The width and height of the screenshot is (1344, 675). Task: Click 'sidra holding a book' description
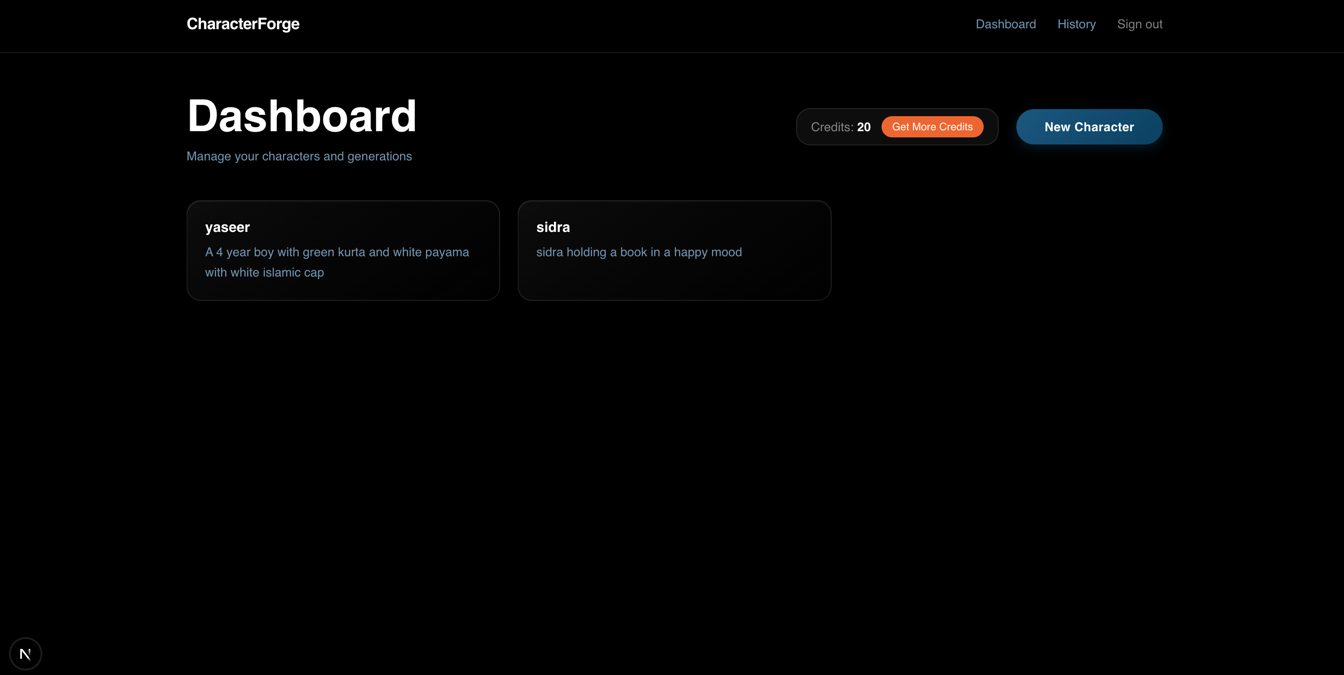[638, 252]
